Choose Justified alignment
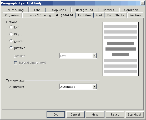The width and height of the screenshot is (146, 120). [11, 48]
